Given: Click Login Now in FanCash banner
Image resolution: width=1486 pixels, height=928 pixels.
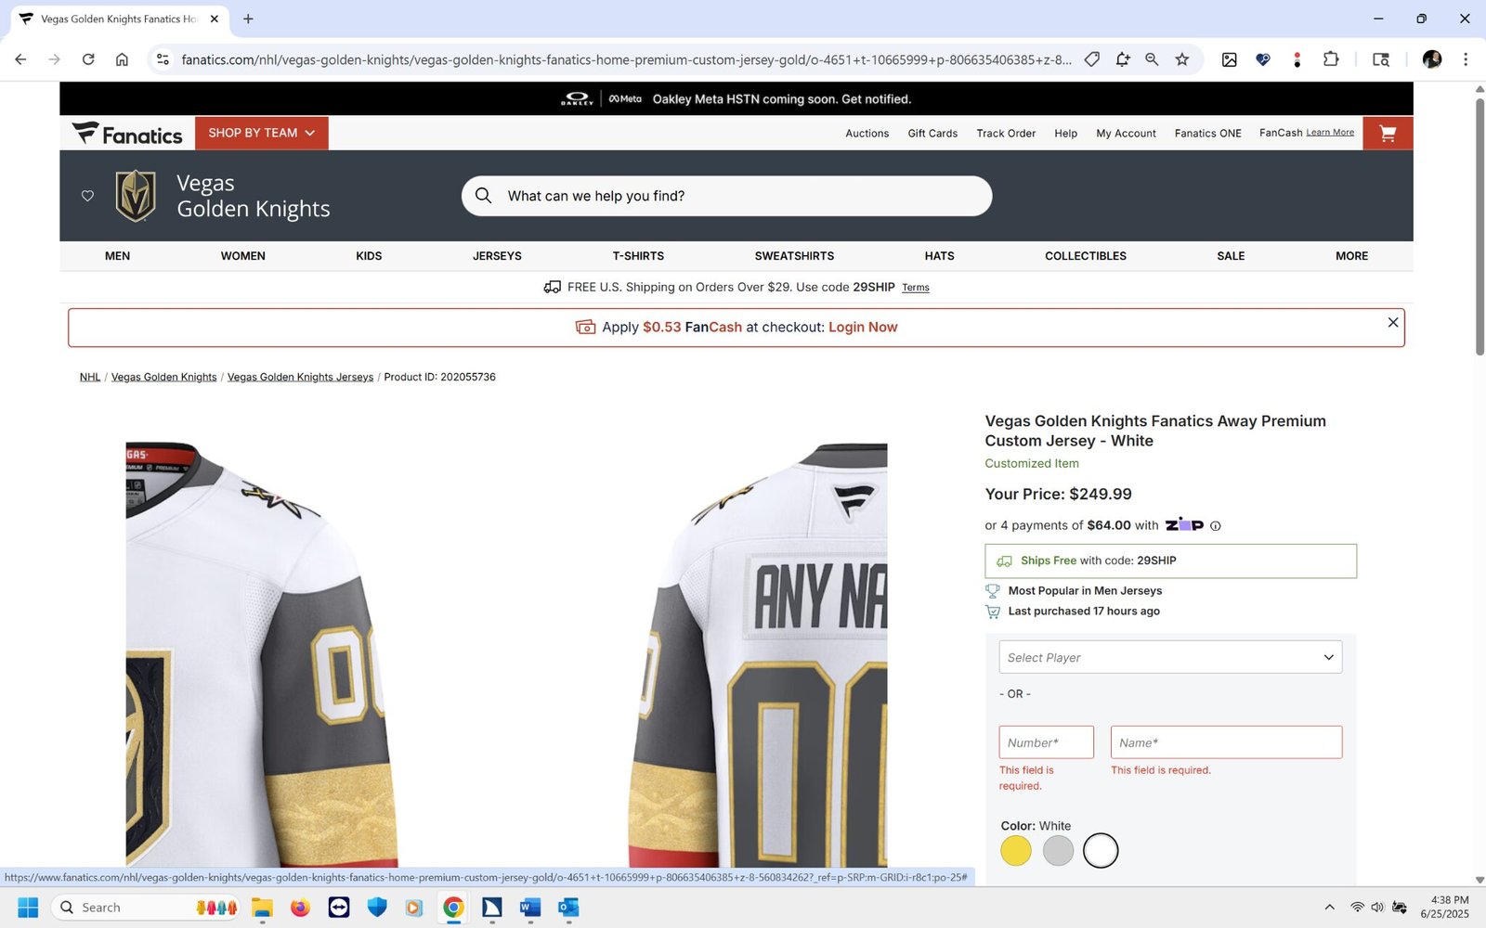Looking at the screenshot, I should [863, 328].
